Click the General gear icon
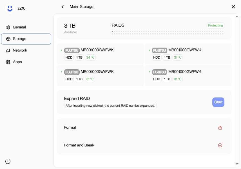 (x=8, y=27)
